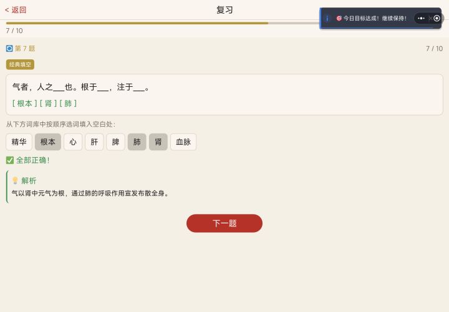Toggle the selected 肾 word chip

coord(158,142)
